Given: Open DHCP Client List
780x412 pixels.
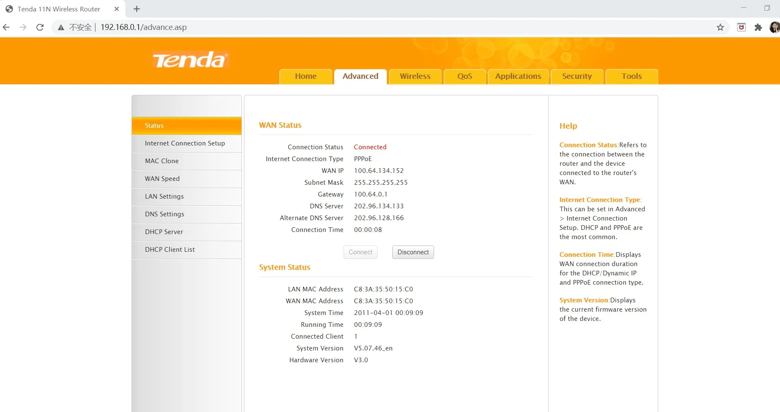Looking at the screenshot, I should coord(170,250).
